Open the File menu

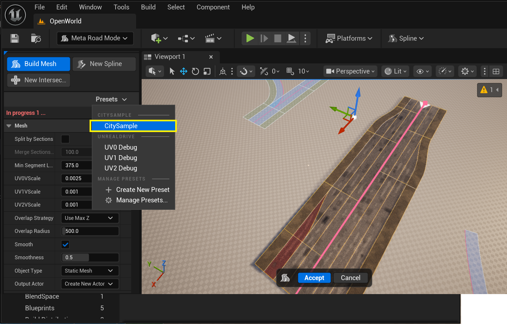(x=39, y=7)
